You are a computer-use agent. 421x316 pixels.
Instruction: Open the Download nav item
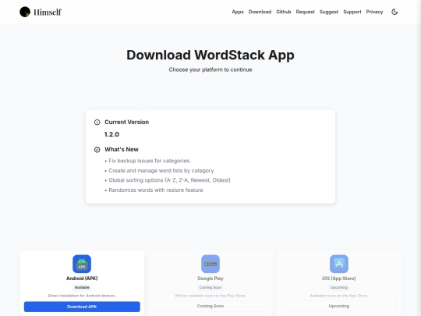pos(260,12)
